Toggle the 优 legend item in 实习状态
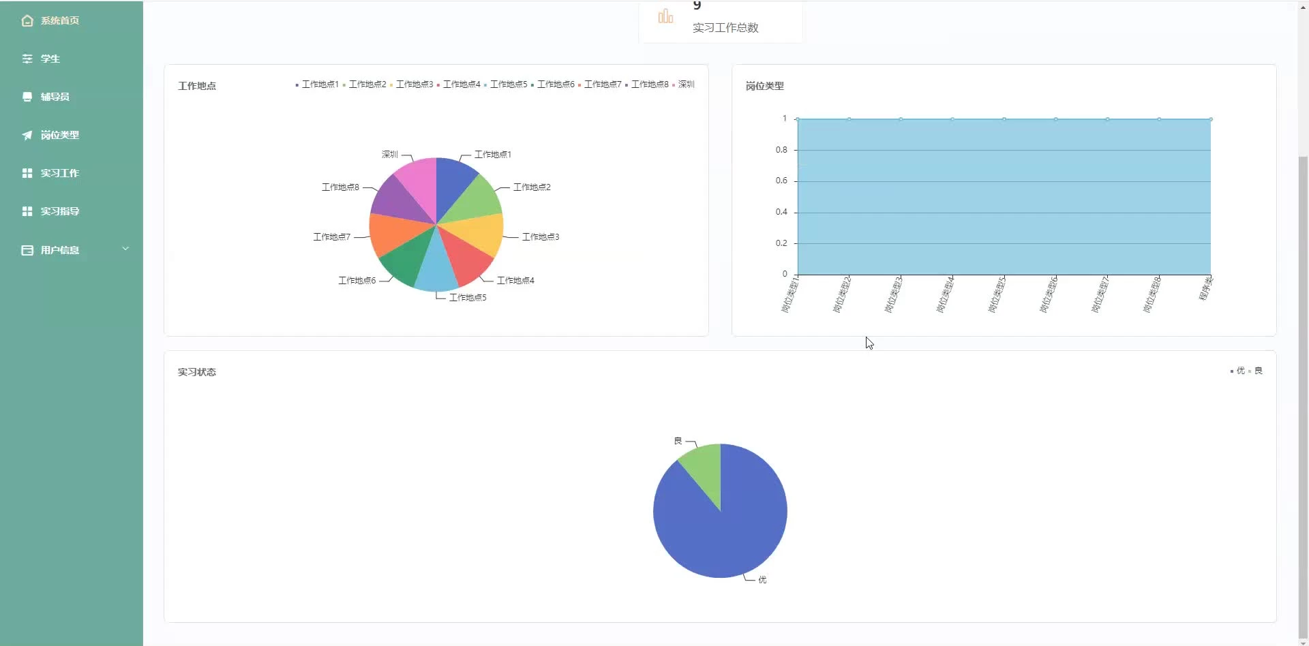The height and width of the screenshot is (646, 1309). (1237, 371)
